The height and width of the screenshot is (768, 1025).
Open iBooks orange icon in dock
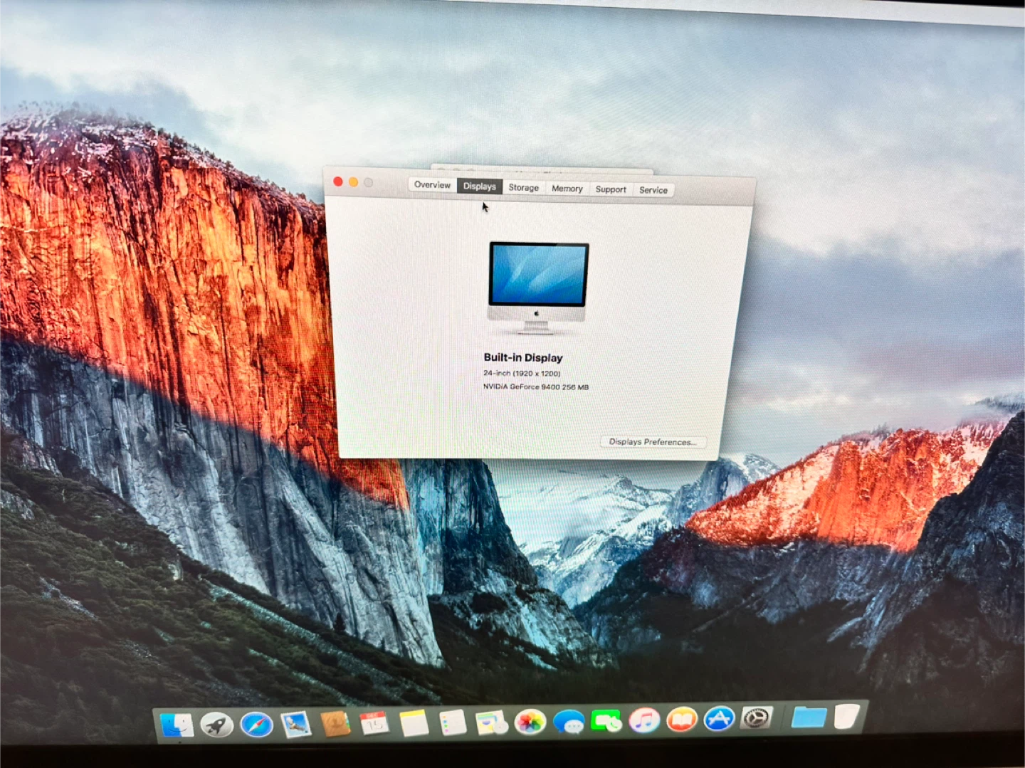point(681,720)
